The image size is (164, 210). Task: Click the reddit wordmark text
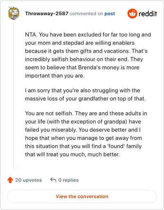148,14
